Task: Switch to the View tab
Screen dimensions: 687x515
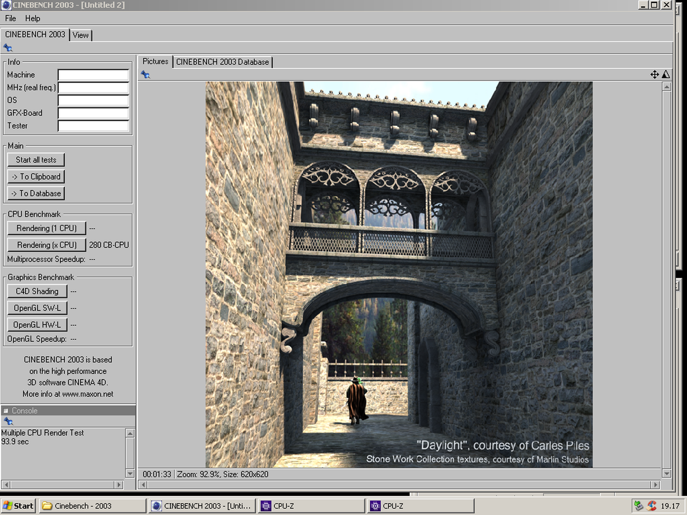Action: (x=81, y=35)
